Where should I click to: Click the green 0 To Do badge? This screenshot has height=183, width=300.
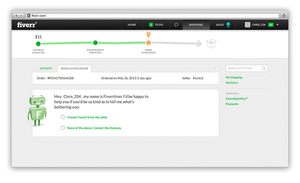(x=151, y=25)
